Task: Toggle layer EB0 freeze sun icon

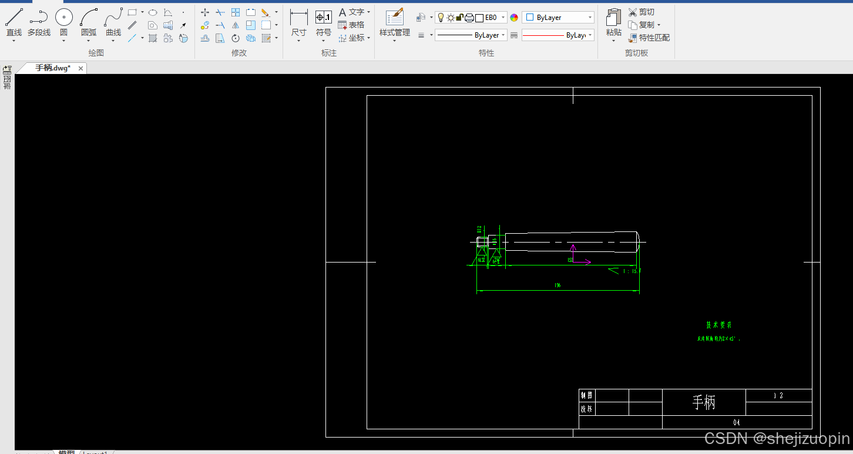Action: point(451,18)
